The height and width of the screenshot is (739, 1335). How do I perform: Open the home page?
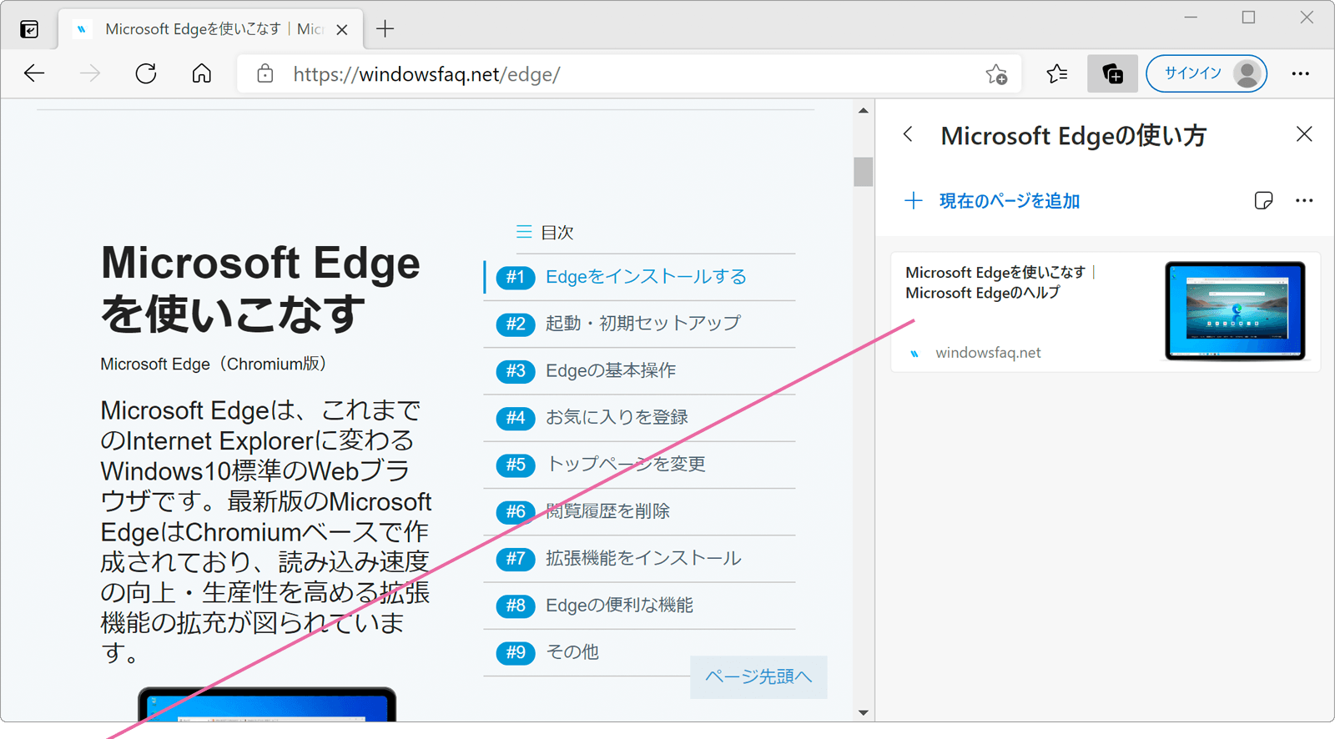202,73
